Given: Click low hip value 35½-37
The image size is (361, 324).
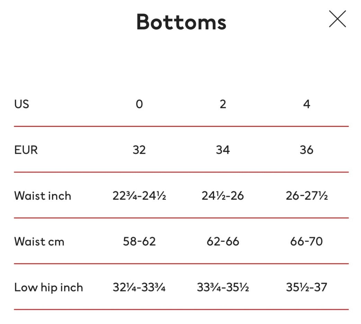Looking at the screenshot, I should [307, 287].
